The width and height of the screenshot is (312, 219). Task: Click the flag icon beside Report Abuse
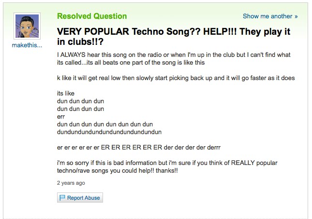[62, 198]
